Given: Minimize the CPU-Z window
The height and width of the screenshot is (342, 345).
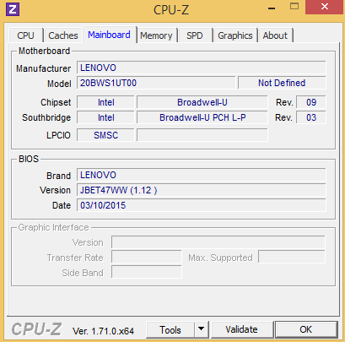Looking at the screenshot, I should (x=272, y=8).
